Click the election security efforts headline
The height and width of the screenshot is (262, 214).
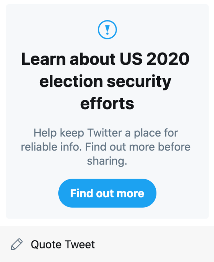pyautogui.click(x=106, y=81)
